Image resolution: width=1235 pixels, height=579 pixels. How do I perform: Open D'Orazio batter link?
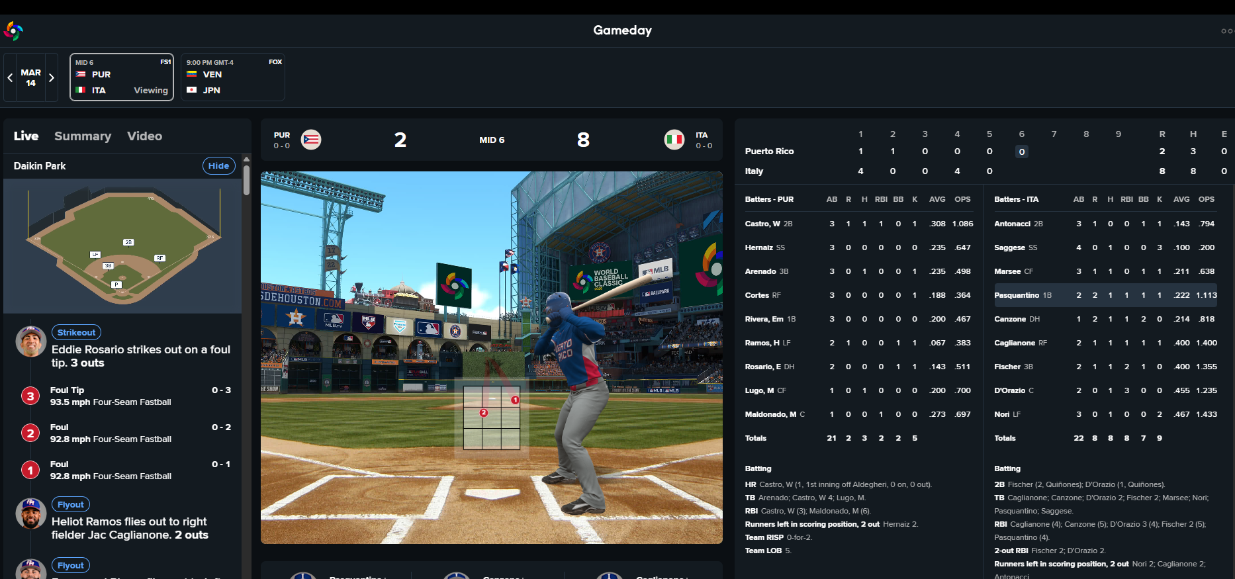1009,390
